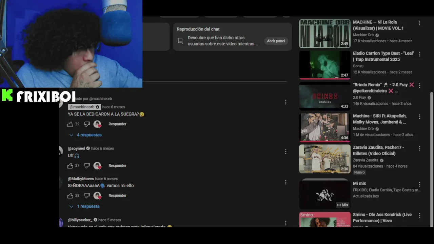This screenshot has height=244, width=434.
Task: Expand the 1 respuesta reply
Action: point(84,206)
